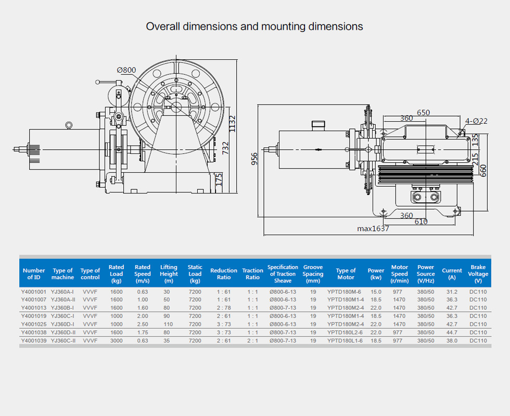Click the 'Type of machine' column header

[x=62, y=274]
